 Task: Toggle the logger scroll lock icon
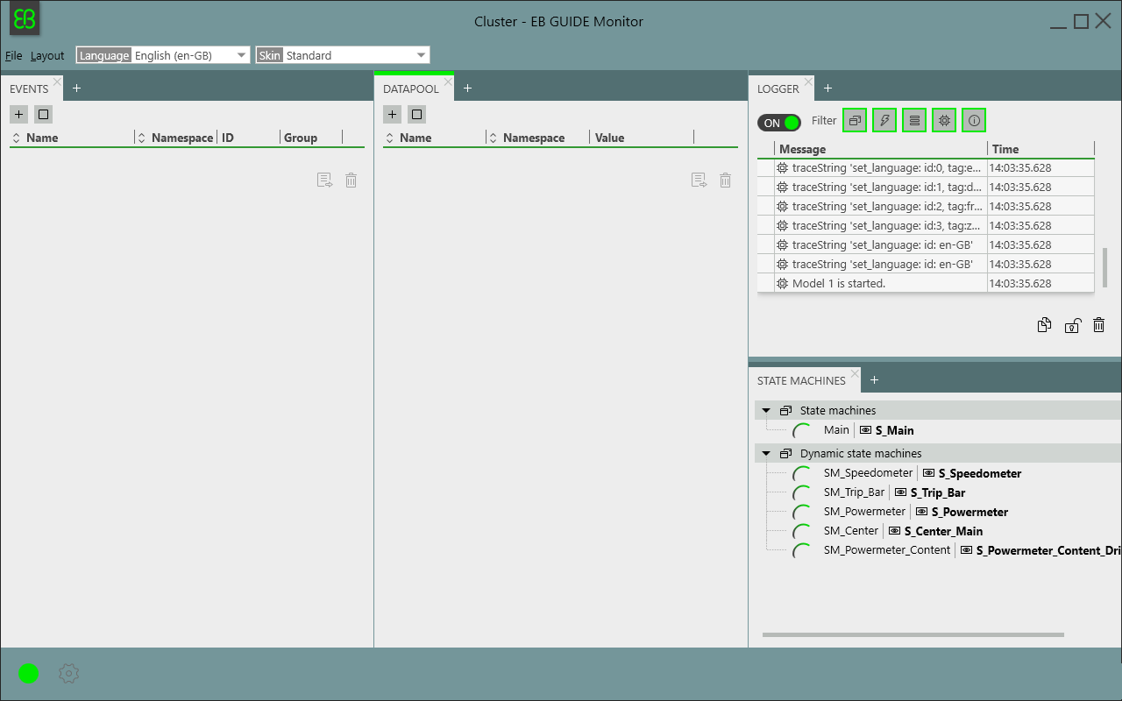(x=1072, y=325)
